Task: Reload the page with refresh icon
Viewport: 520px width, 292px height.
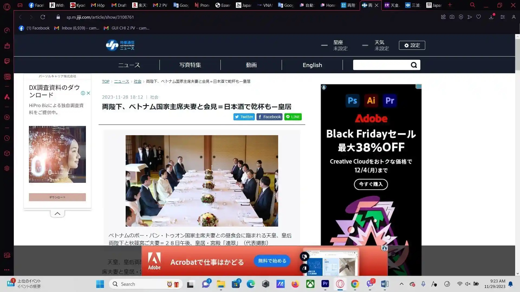Action: [x=43, y=17]
